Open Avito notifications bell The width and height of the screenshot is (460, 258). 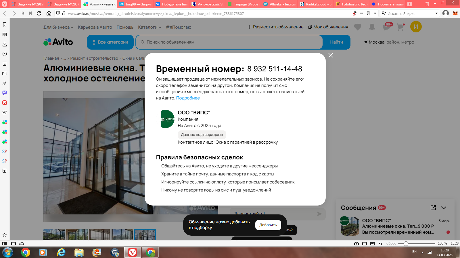(372, 27)
